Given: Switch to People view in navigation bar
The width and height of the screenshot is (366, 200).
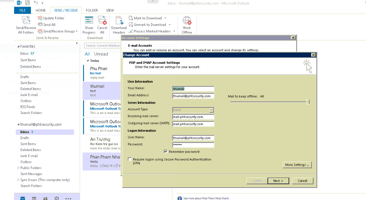Looking at the screenshot, I should coord(45,198).
